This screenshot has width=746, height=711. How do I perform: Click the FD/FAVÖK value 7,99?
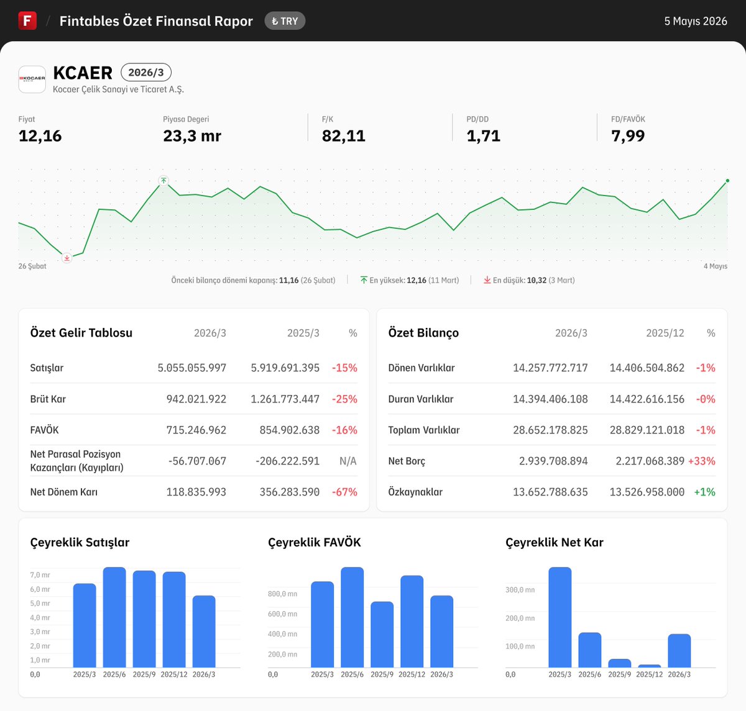(628, 136)
